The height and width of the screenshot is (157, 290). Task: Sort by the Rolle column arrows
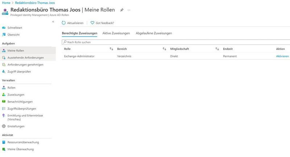click(x=111, y=49)
